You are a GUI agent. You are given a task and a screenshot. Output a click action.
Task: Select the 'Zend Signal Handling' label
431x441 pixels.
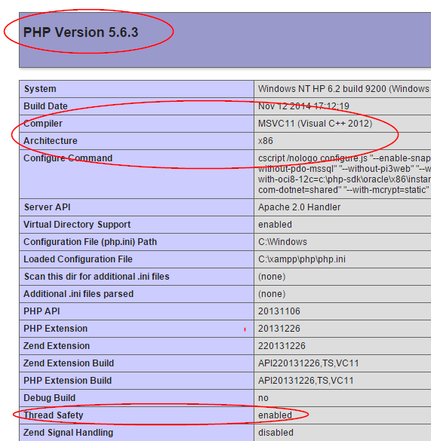(x=68, y=433)
